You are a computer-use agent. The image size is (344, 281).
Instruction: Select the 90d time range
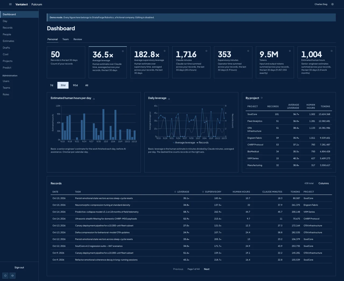pos(75,85)
